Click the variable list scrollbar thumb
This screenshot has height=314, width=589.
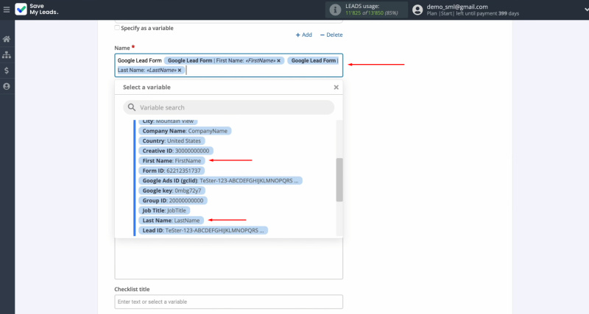coord(339,179)
